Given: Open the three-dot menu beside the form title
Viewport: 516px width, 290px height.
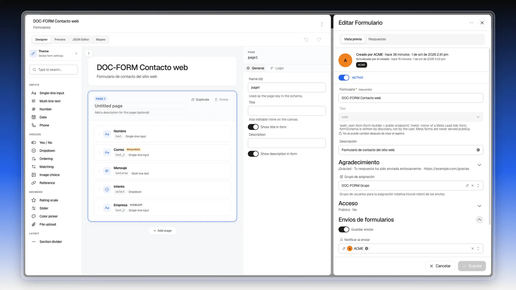Looking at the screenshot, I should [x=322, y=24].
